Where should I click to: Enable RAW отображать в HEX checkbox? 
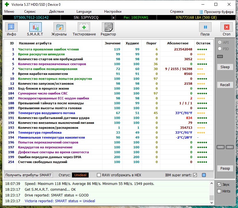coord(99,175)
